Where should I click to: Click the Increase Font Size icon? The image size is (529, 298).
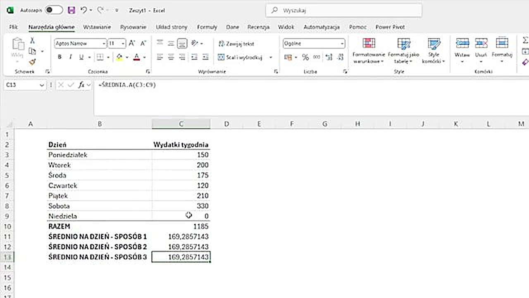[132, 43]
